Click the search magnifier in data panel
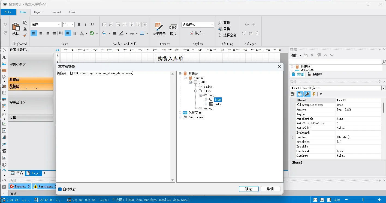The image size is (386, 203). [x=384, y=62]
